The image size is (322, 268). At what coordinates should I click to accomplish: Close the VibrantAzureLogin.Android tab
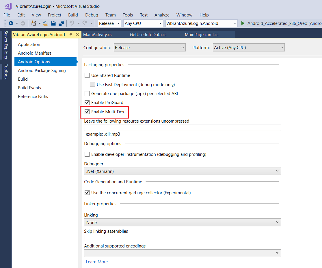pos(77,34)
